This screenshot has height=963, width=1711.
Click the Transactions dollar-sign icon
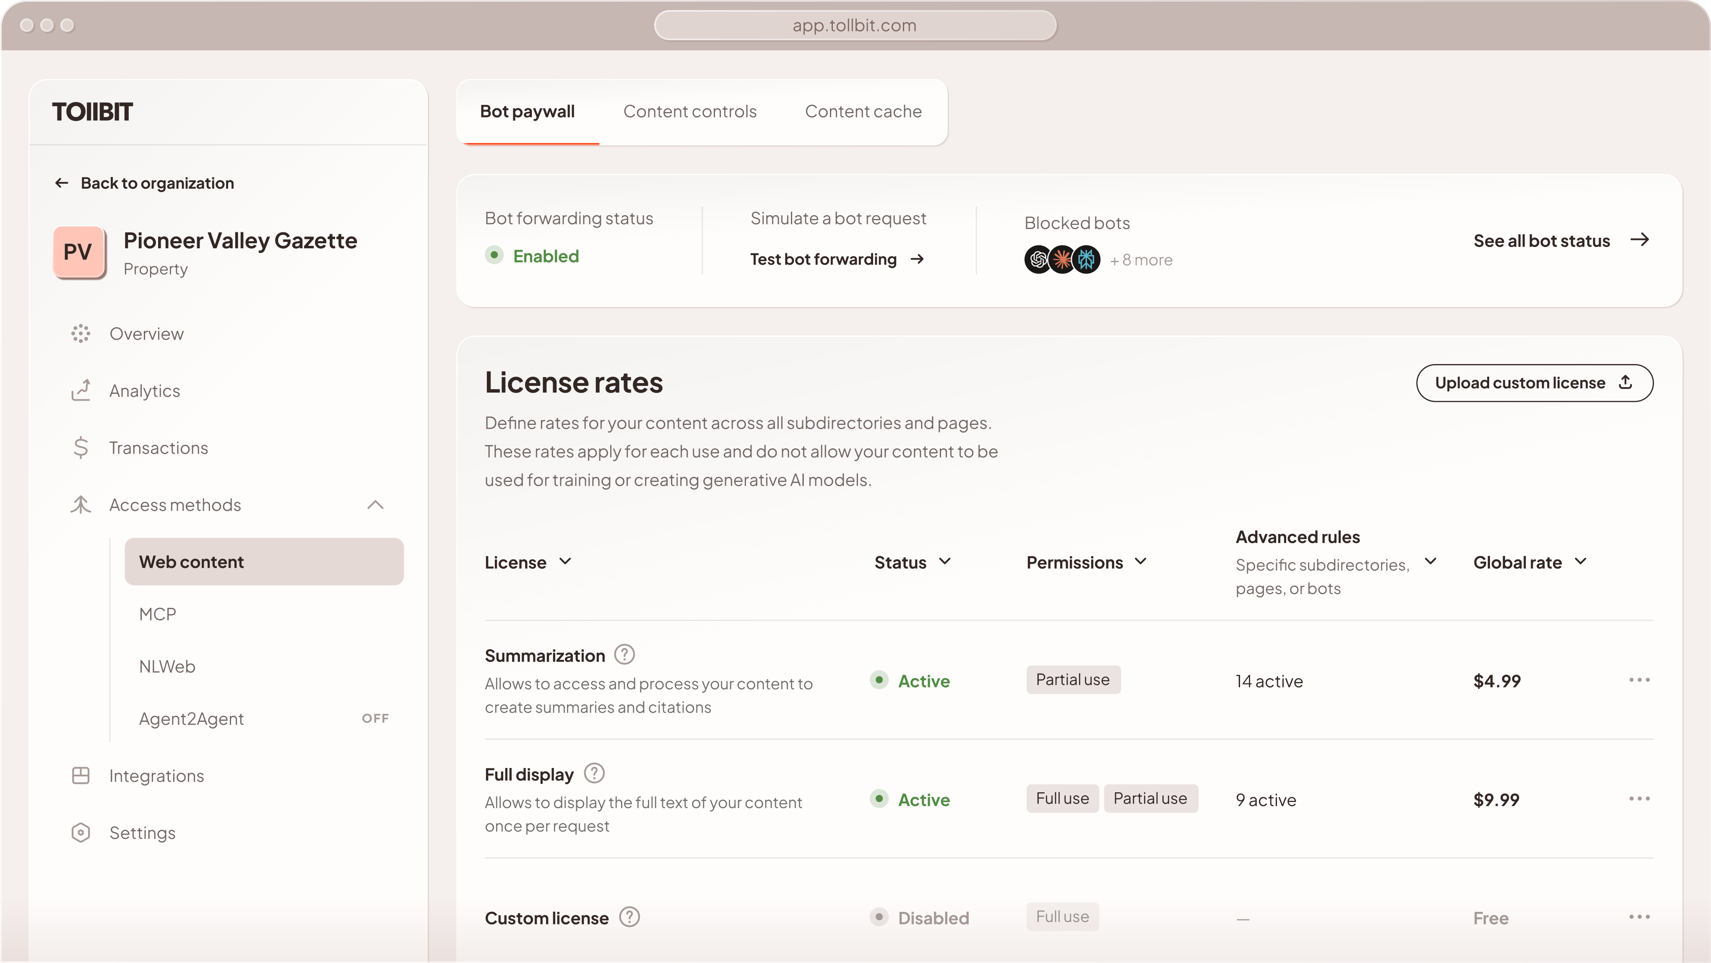pyautogui.click(x=81, y=448)
